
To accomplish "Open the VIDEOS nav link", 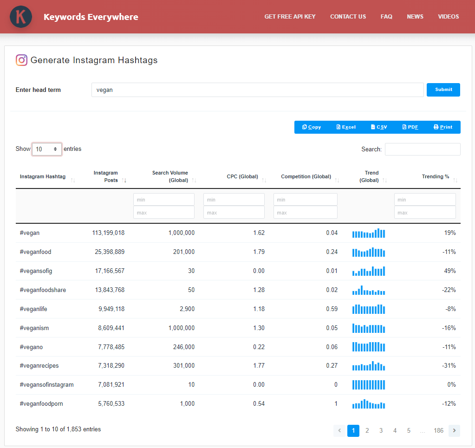I will pos(449,17).
